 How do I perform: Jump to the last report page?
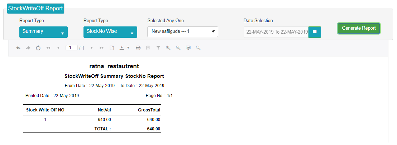click(x=101, y=47)
